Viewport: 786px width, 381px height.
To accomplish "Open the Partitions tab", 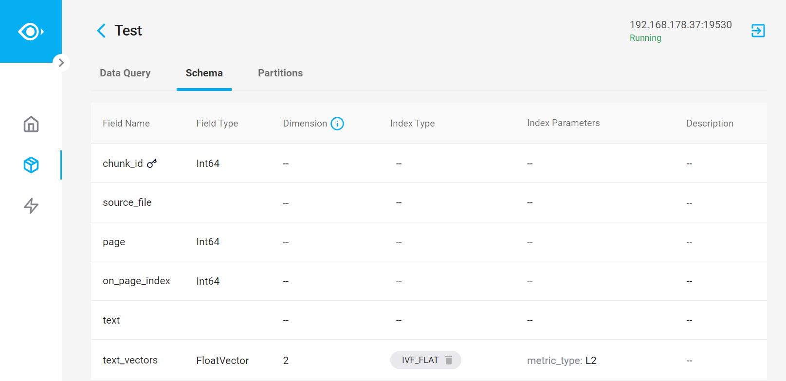I will (x=280, y=73).
